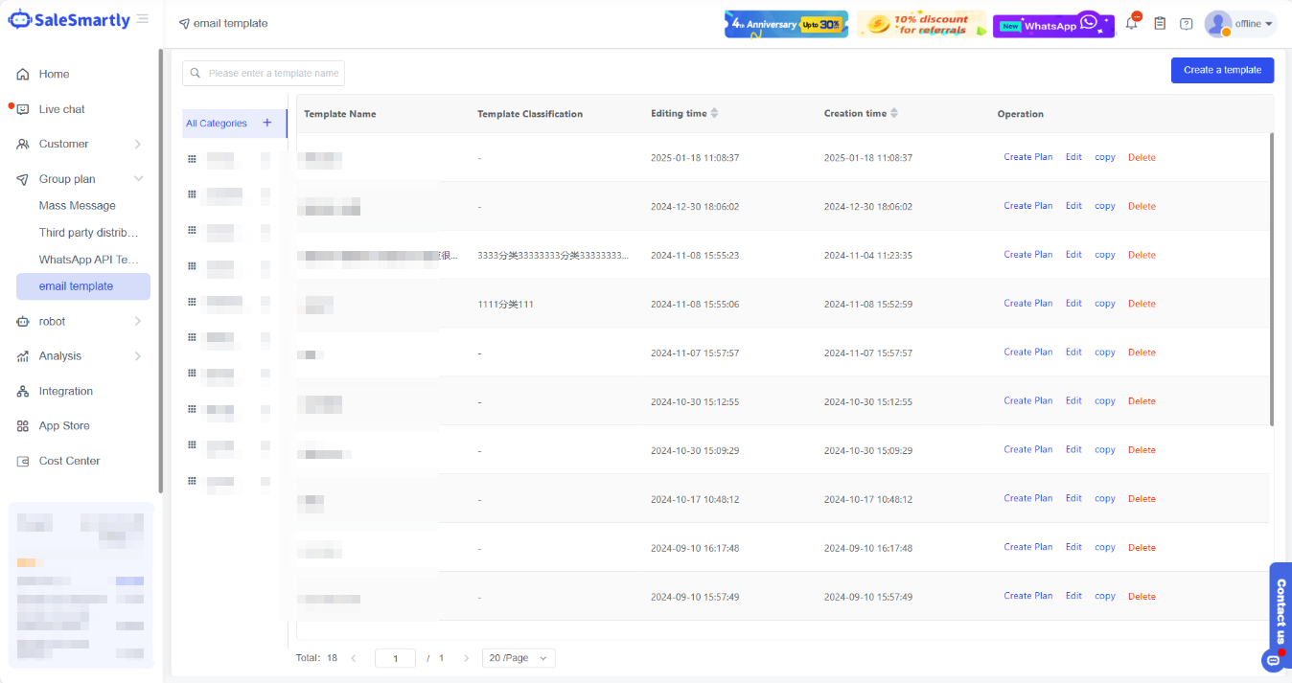
Task: Click Delete on the first template row
Action: (x=1142, y=157)
